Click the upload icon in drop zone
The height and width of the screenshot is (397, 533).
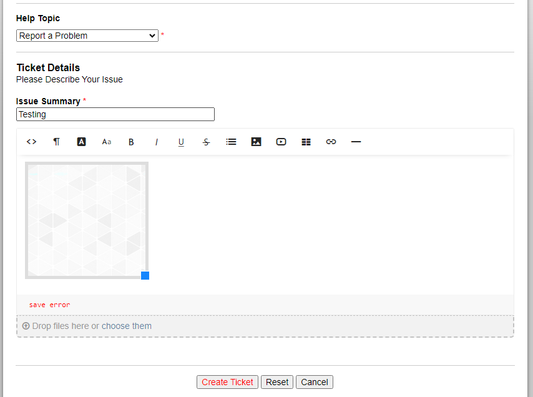click(26, 326)
